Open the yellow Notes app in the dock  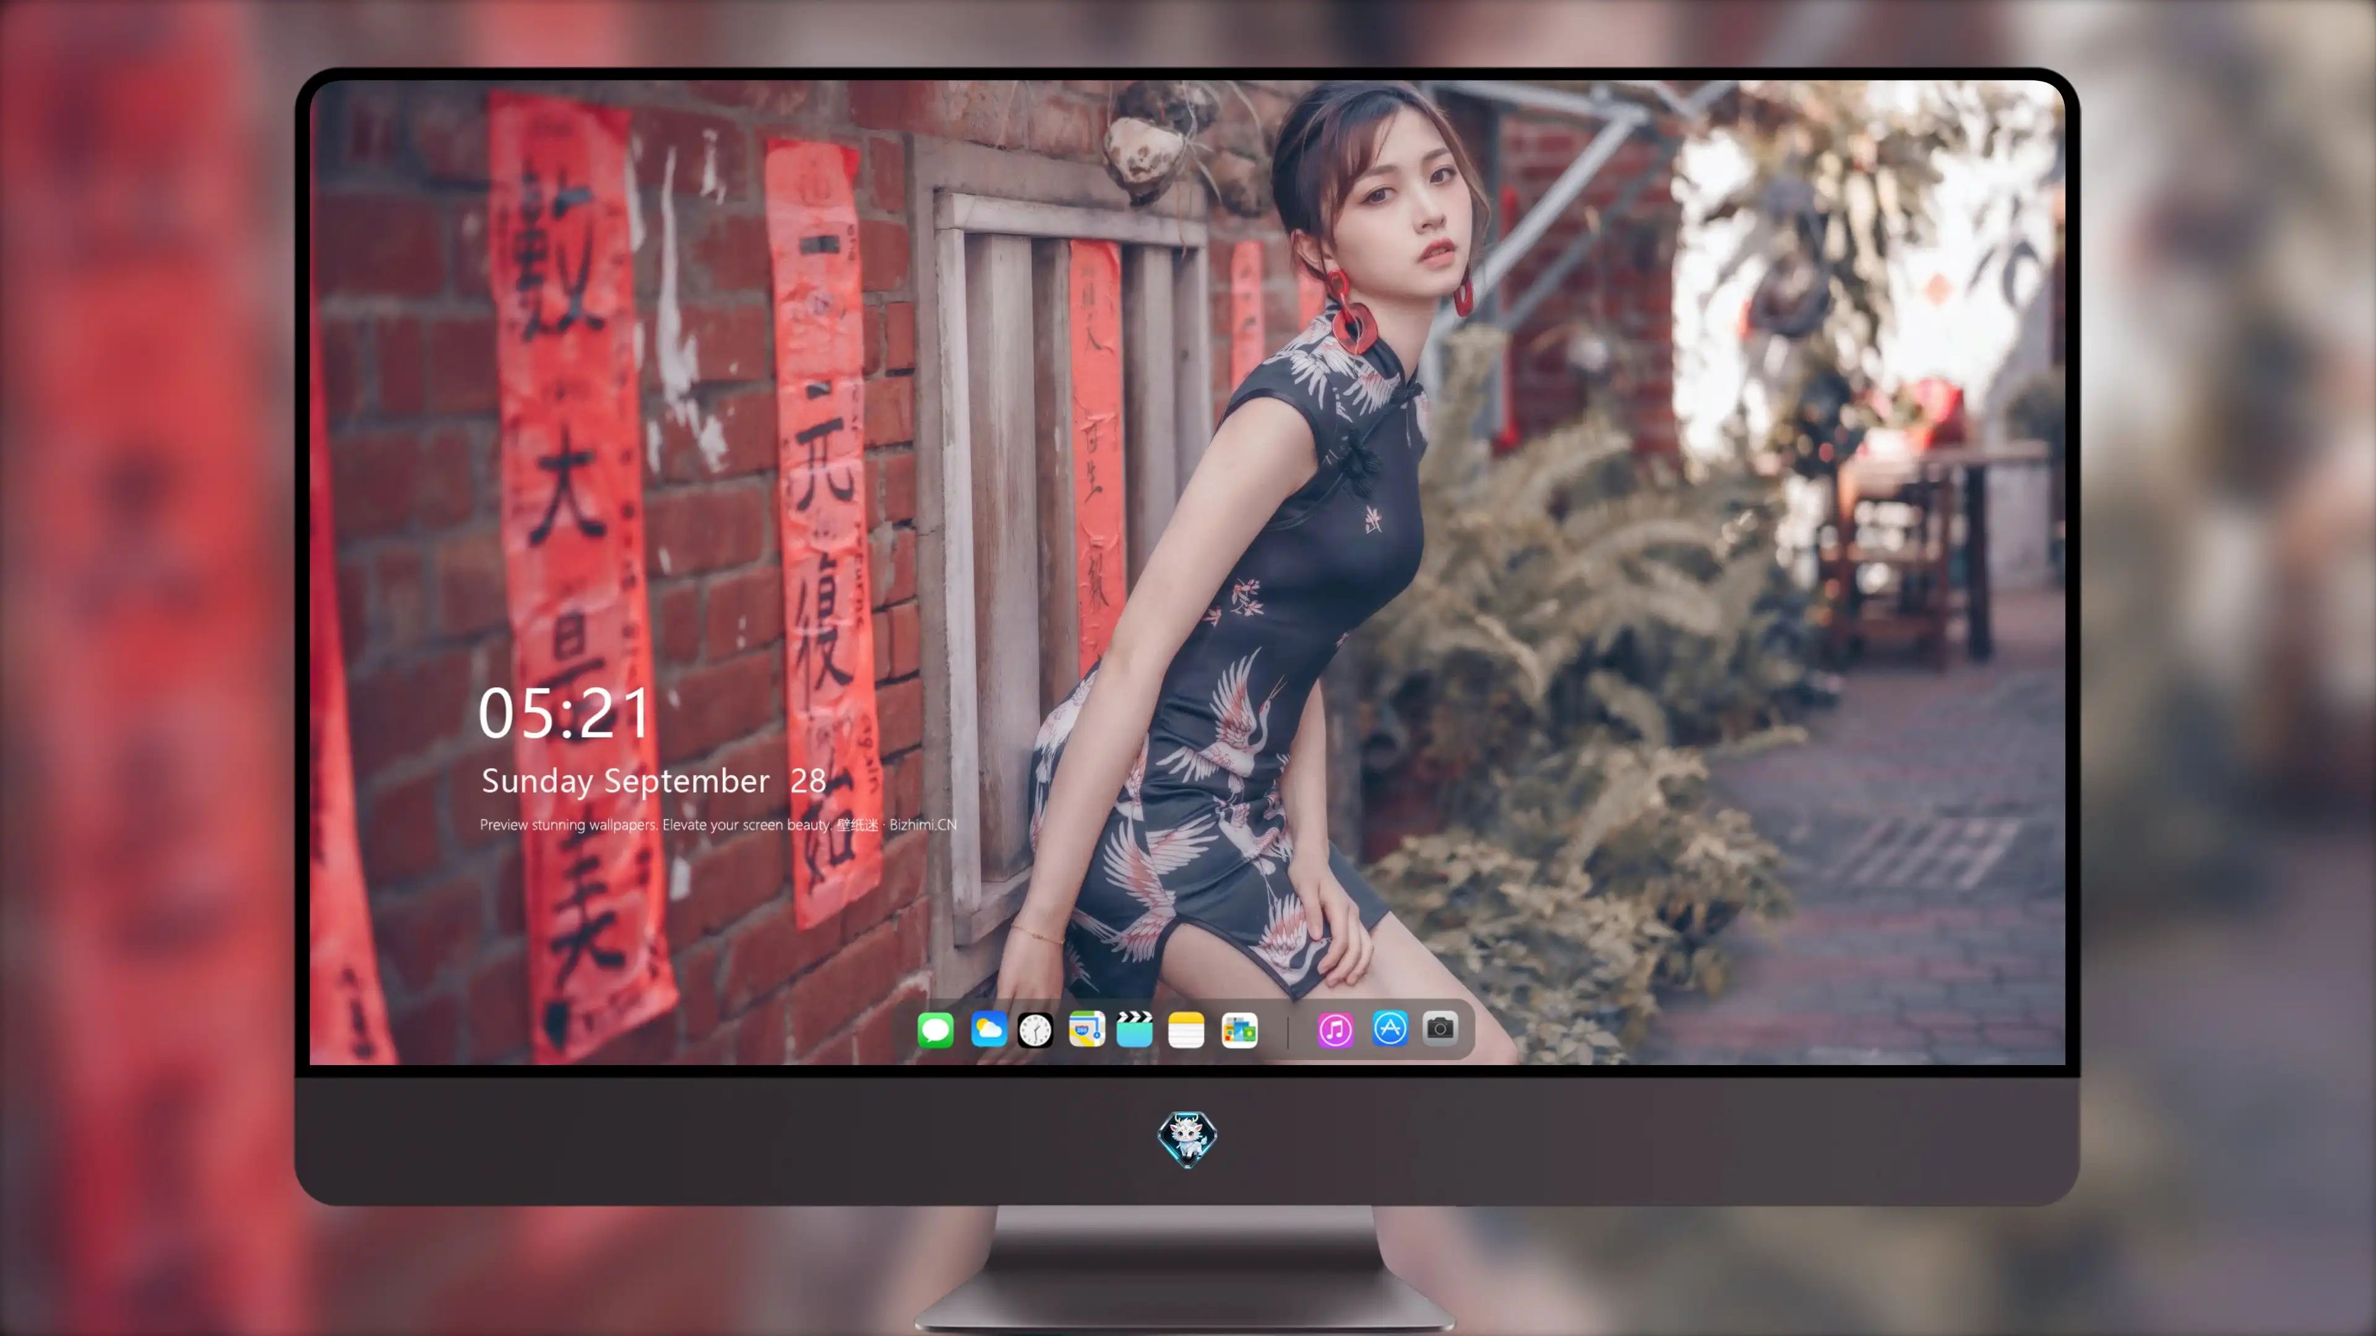click(x=1186, y=1029)
